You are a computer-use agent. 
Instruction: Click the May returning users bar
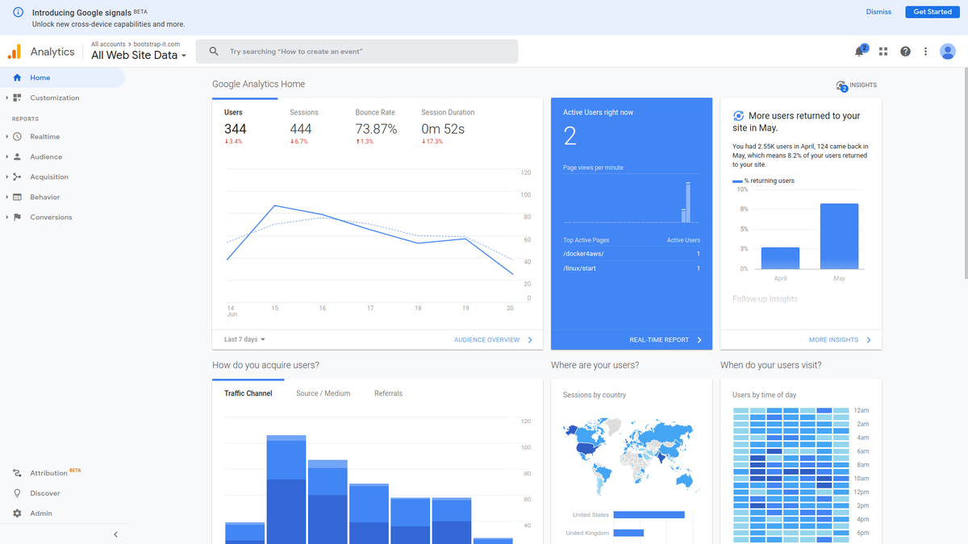pyautogui.click(x=839, y=236)
